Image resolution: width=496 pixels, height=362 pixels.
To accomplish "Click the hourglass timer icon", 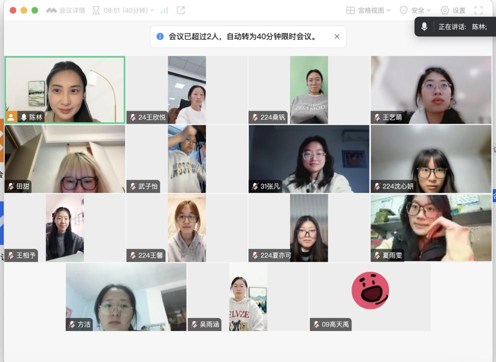I will tap(96, 11).
